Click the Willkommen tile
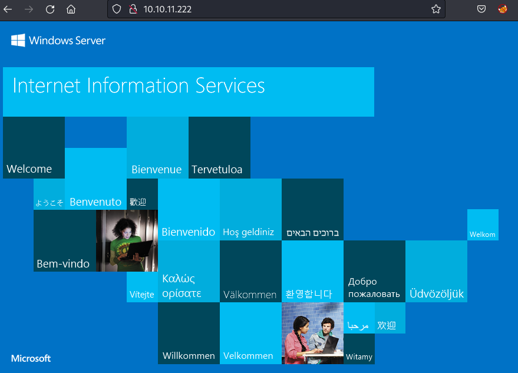518x373 pixels. coord(189,334)
